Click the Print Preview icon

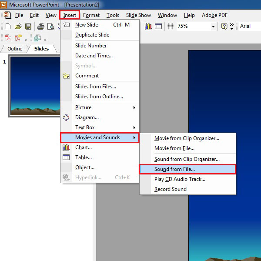51,26
